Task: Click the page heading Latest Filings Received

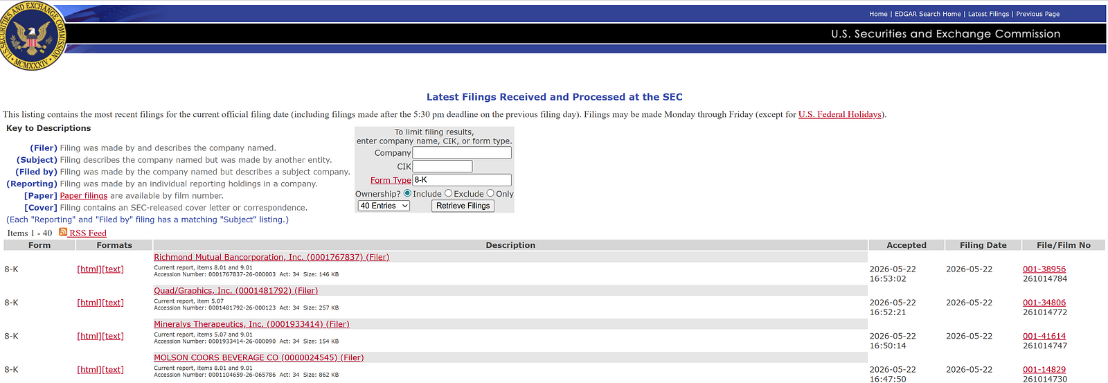Action: pyautogui.click(x=554, y=97)
